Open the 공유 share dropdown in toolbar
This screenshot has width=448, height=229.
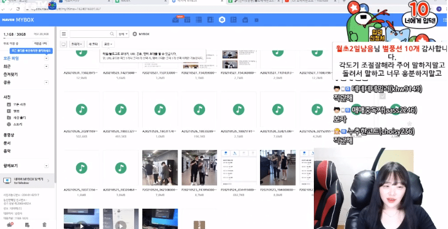(x=108, y=44)
